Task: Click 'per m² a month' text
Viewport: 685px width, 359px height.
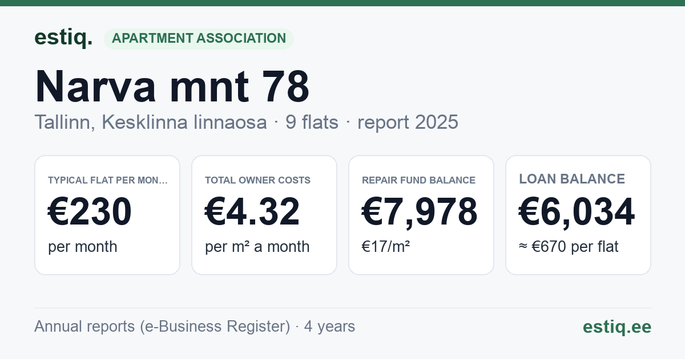Action: [257, 247]
